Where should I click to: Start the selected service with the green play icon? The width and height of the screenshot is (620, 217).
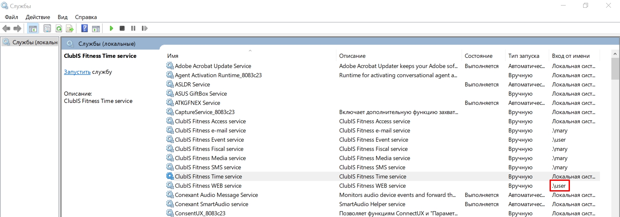pyautogui.click(x=111, y=28)
